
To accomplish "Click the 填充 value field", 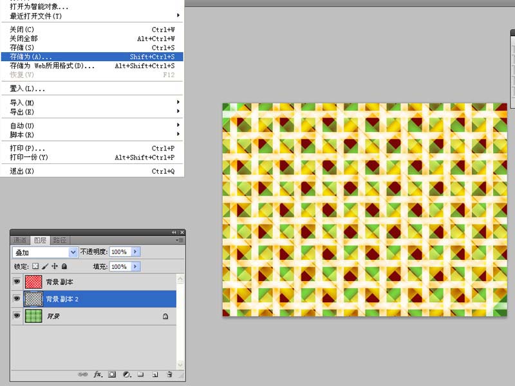I will 120,266.
